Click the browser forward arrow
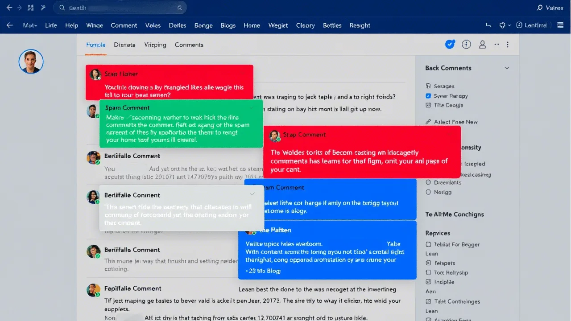Screen dimensions: 571x321 [20, 8]
